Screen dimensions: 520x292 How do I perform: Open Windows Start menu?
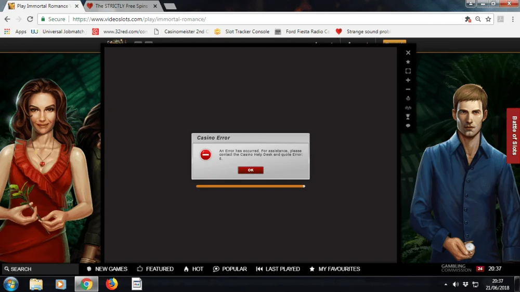click(x=10, y=284)
